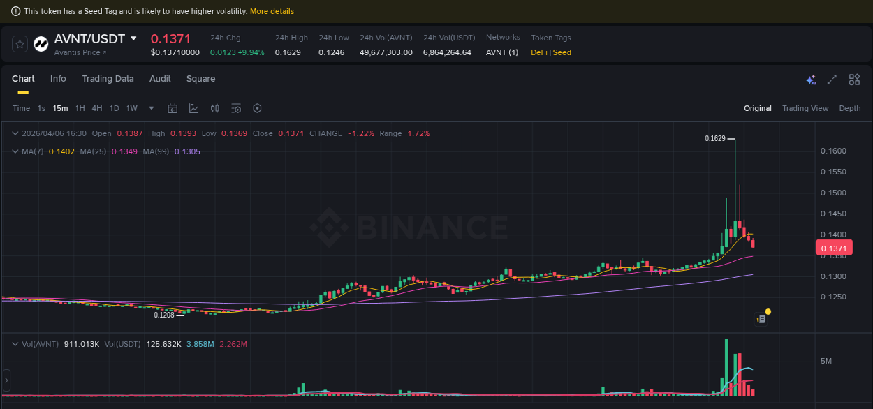Switch to the Depth chart view

point(850,108)
